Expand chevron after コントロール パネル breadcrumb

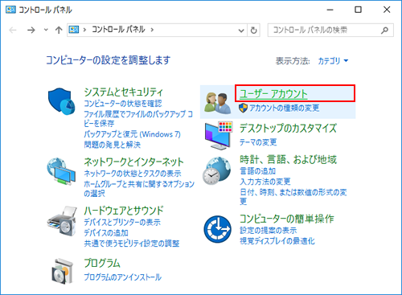coord(152,30)
